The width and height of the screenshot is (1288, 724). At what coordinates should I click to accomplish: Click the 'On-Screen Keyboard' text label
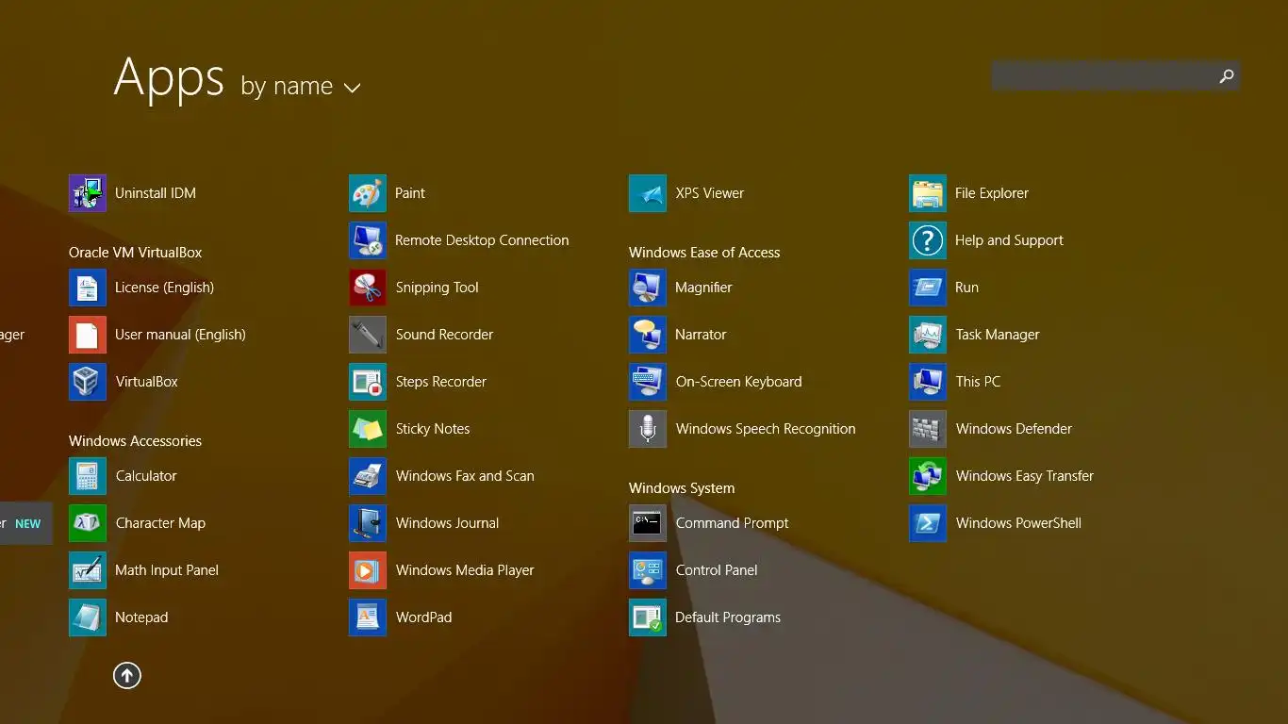(x=739, y=382)
